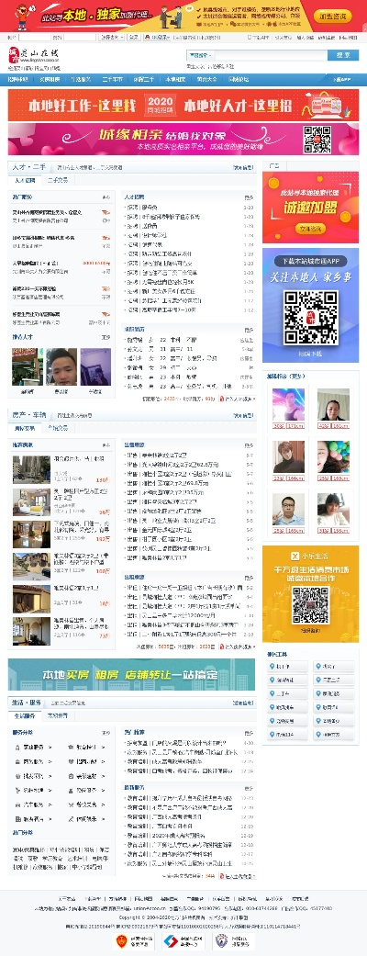Open the red 诚邀加盟 advertisement
The height and width of the screenshot is (956, 367).
tap(310, 208)
